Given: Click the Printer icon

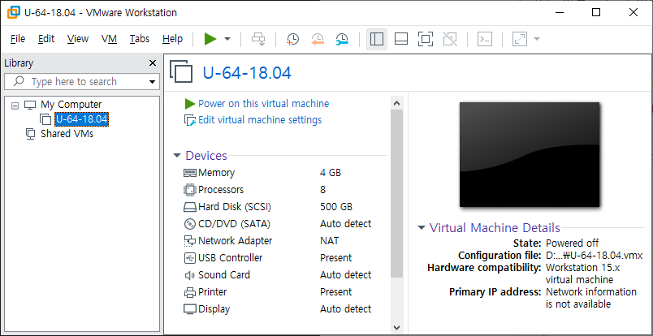Looking at the screenshot, I should click(x=190, y=292).
